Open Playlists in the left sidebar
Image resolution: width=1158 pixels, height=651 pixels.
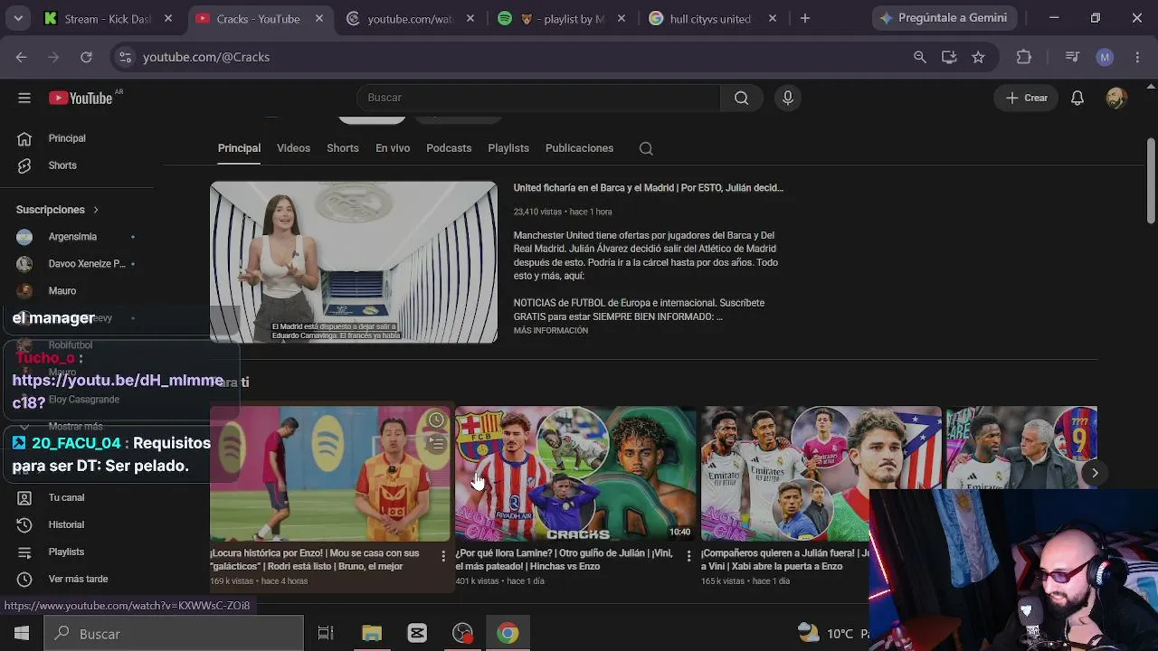(x=66, y=552)
